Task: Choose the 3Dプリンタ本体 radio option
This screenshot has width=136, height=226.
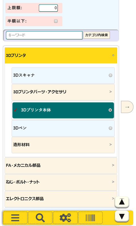Action: pos(110,110)
